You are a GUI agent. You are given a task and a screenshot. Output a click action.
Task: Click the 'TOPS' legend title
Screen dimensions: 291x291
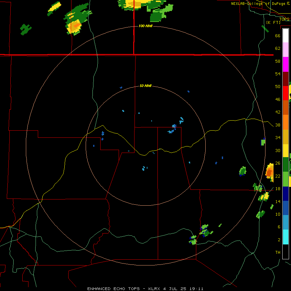pos(284,19)
